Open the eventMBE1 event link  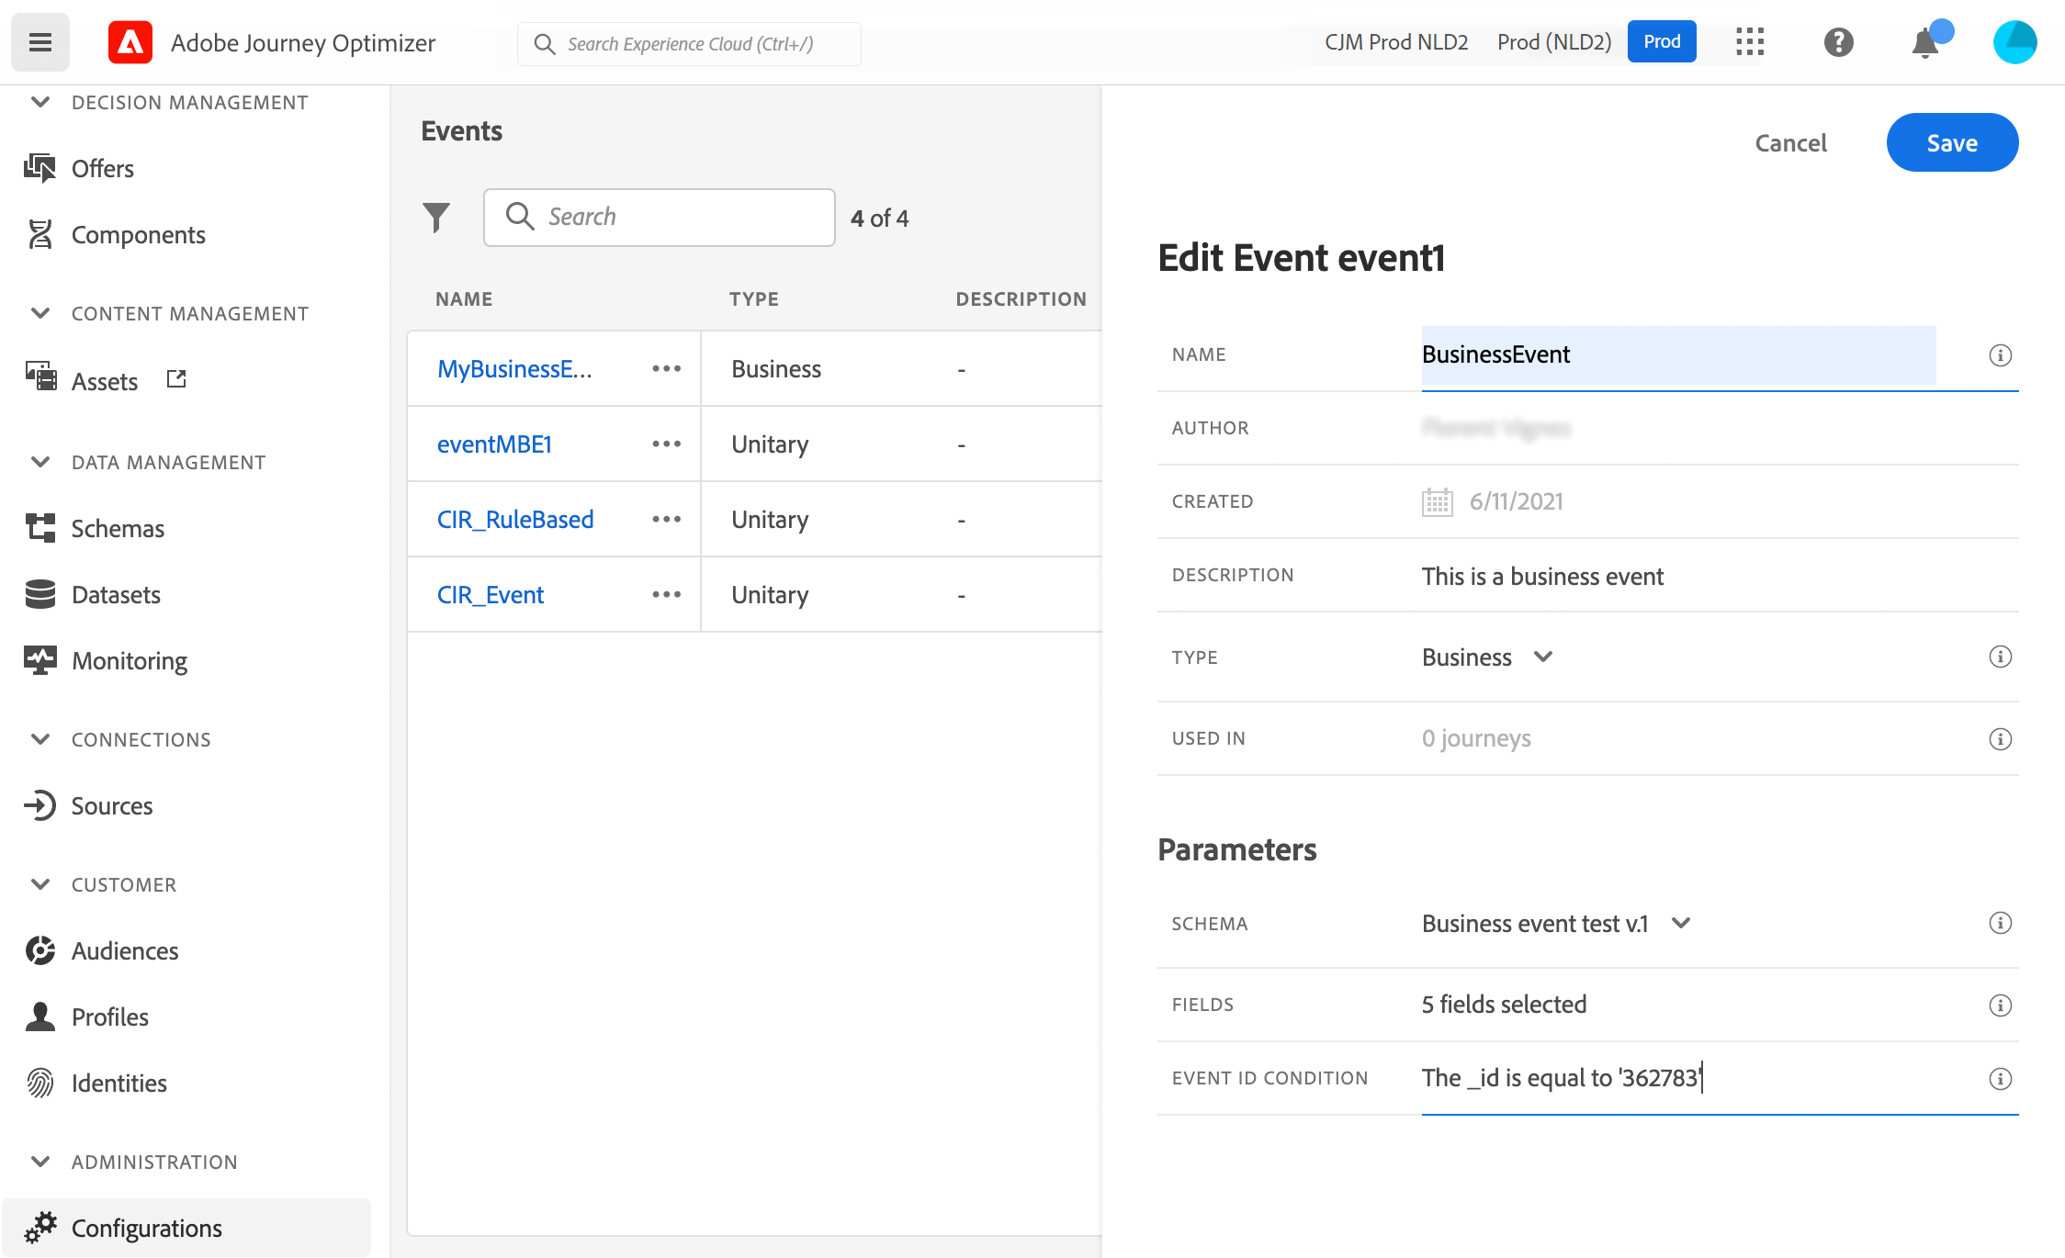(494, 444)
